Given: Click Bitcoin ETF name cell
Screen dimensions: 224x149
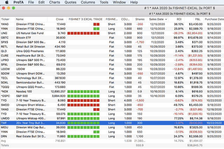Looking at the screenshot, I should pos(23,38).
